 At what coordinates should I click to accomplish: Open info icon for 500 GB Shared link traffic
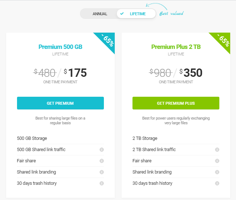pos(102,150)
